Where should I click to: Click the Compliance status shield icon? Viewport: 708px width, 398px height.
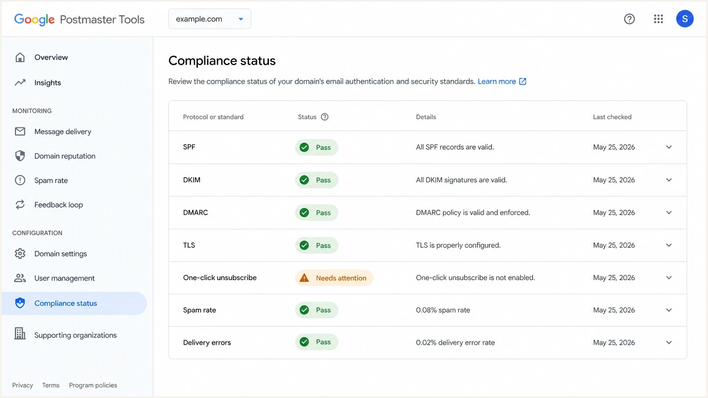tap(20, 303)
